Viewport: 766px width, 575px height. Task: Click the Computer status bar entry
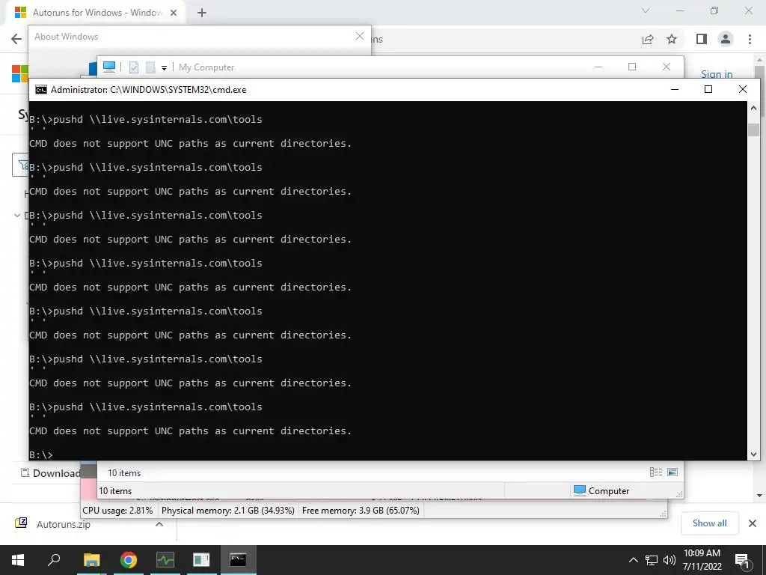[601, 490]
